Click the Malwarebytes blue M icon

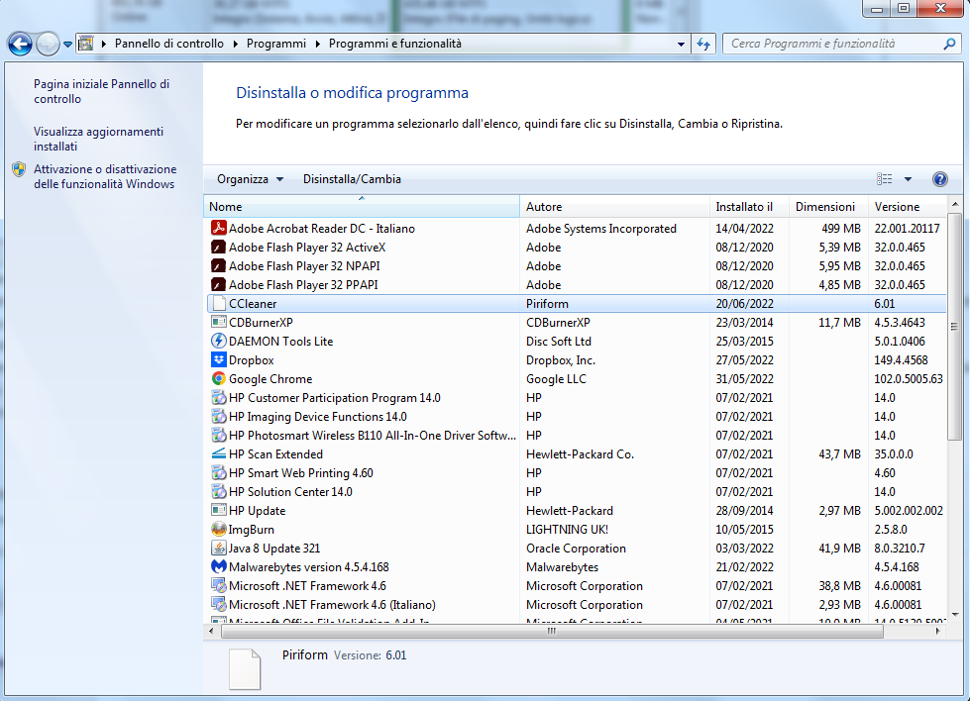pos(218,567)
